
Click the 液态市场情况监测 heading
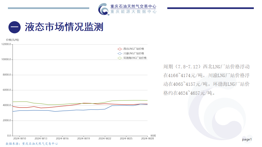click(x=64, y=27)
